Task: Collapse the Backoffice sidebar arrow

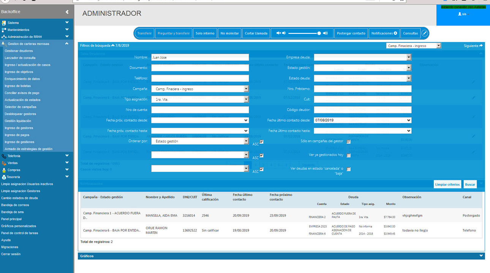Action: pyautogui.click(x=67, y=12)
